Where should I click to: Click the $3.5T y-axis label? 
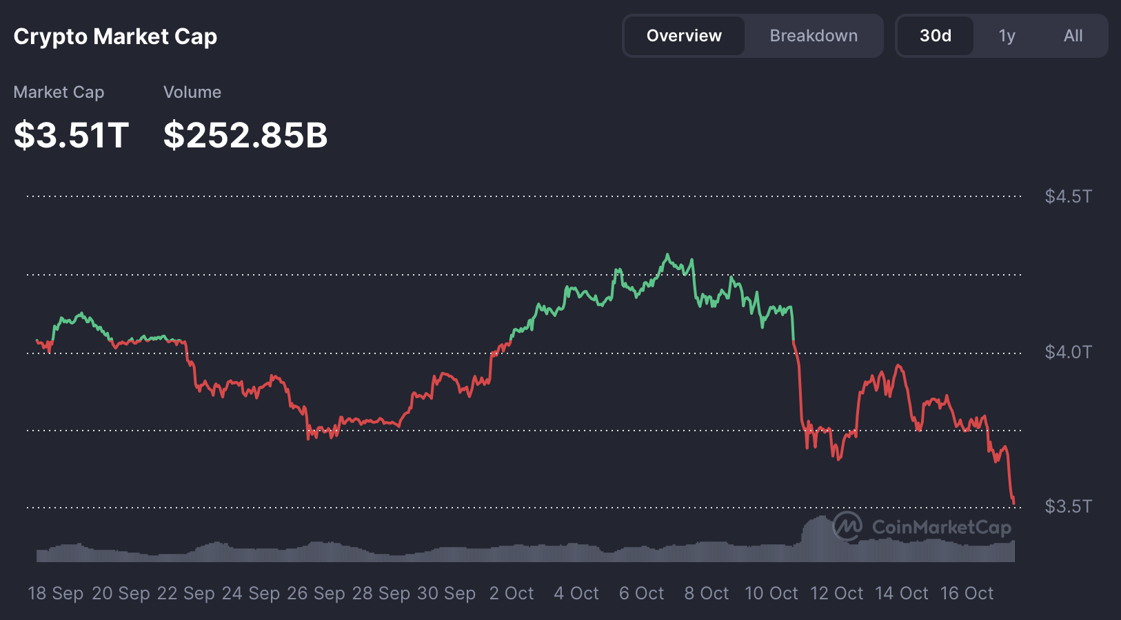[1068, 506]
